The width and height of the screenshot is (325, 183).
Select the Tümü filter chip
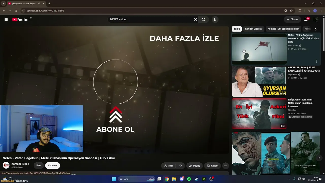point(237,29)
